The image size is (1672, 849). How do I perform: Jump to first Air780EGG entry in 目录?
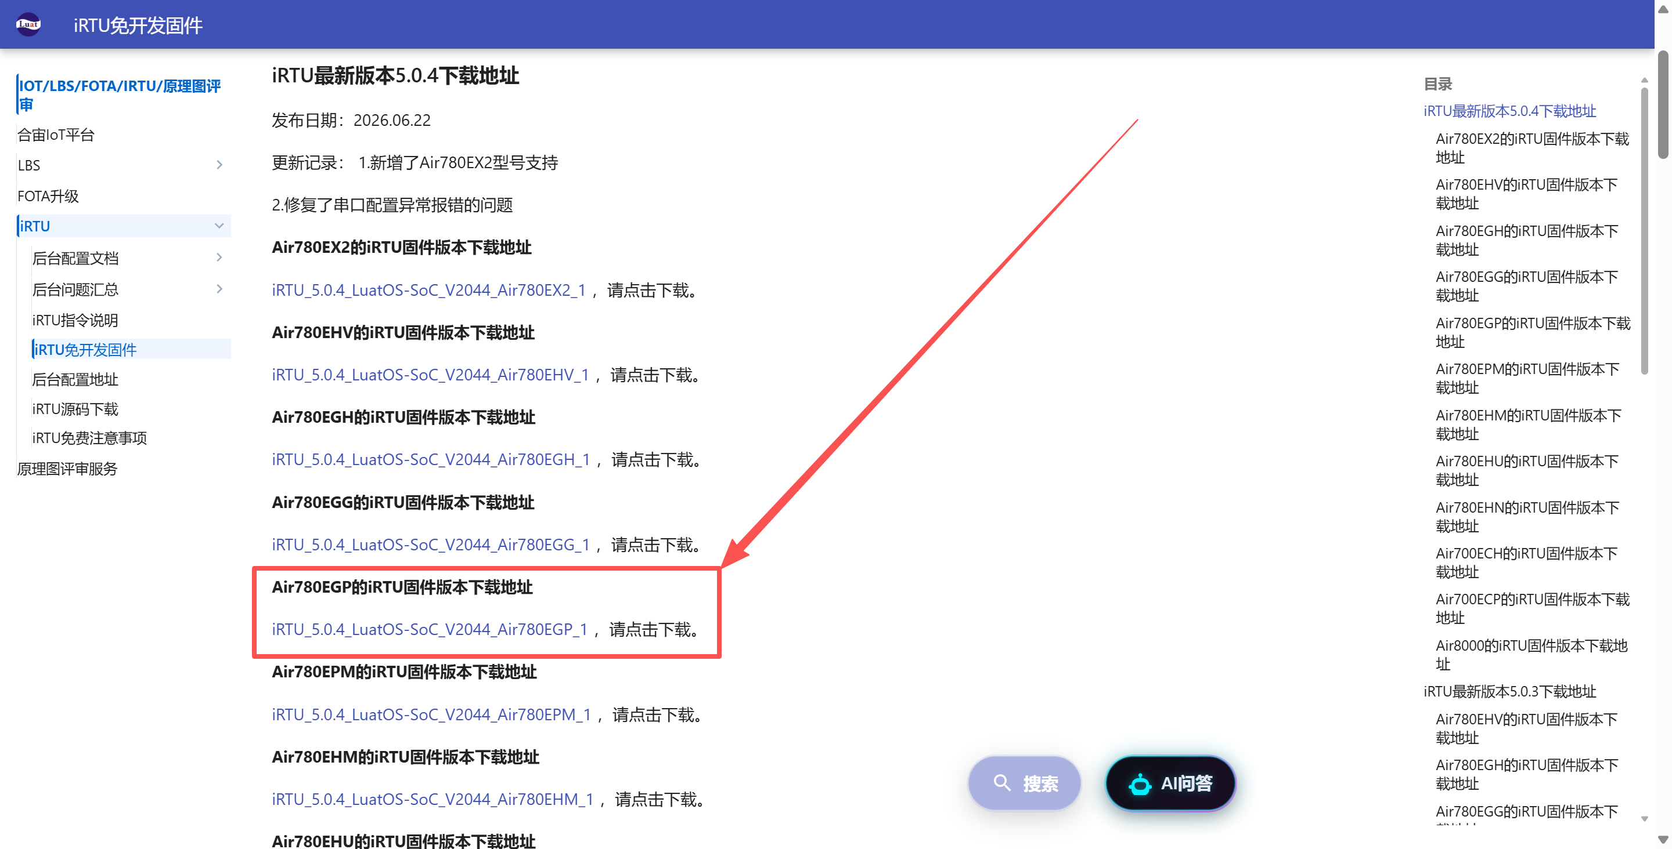(1527, 286)
